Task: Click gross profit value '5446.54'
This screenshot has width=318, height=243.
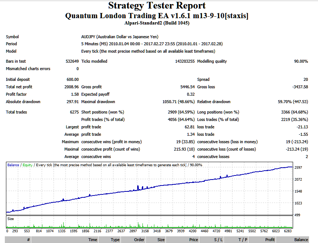Action: coord(187,87)
